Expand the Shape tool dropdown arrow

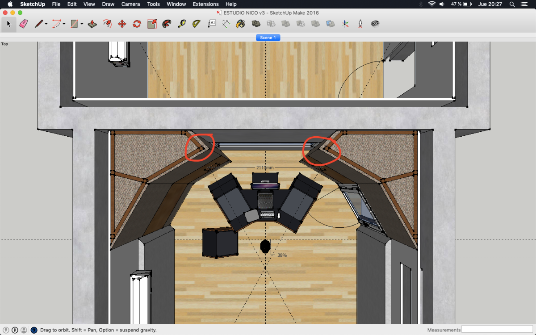(x=82, y=24)
